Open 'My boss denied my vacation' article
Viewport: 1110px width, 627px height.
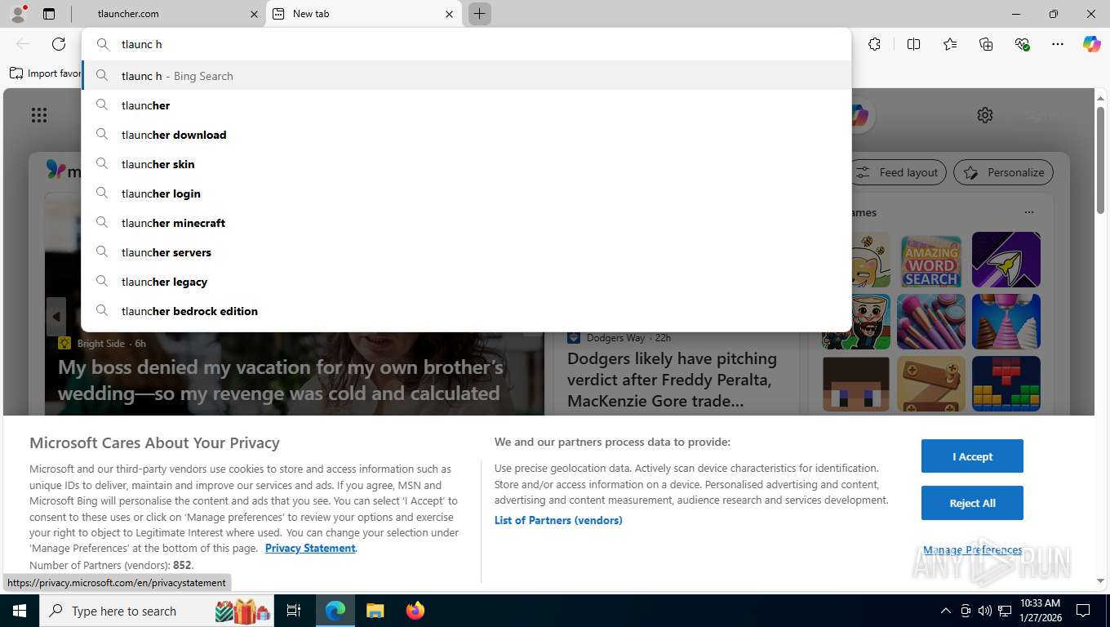(281, 380)
